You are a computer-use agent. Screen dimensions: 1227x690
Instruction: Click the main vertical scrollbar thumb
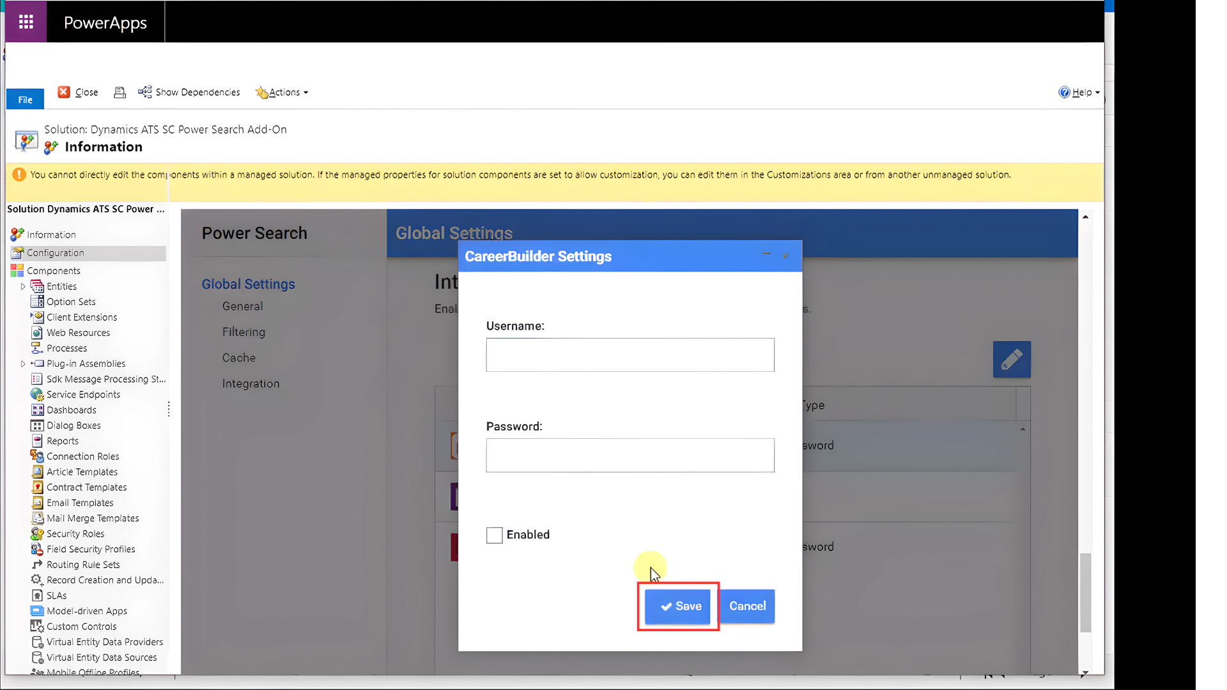click(1085, 593)
